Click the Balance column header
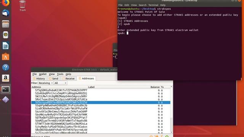Image resolution: width=244 pixels, height=137 pixels. [x=155, y=87]
